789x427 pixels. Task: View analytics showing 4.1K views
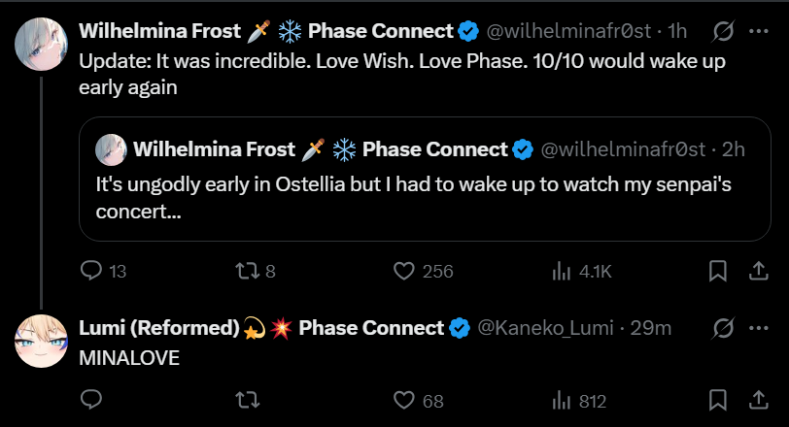coord(562,272)
